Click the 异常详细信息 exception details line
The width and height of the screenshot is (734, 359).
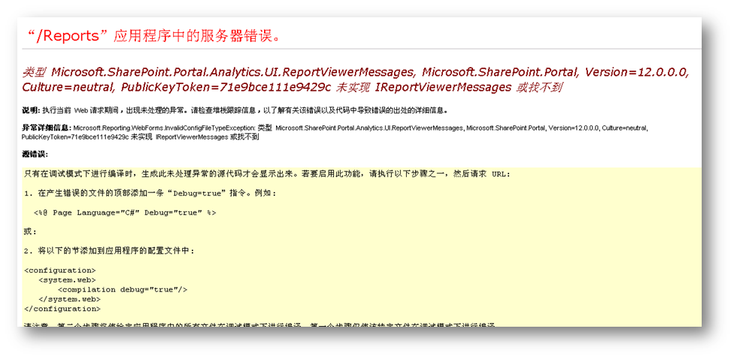click(x=335, y=132)
